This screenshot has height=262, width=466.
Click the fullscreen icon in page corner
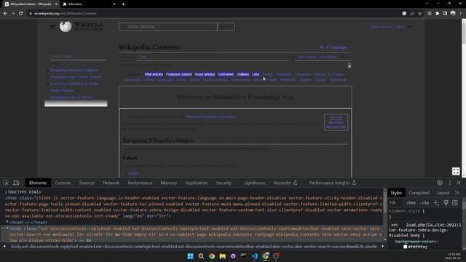point(456,171)
